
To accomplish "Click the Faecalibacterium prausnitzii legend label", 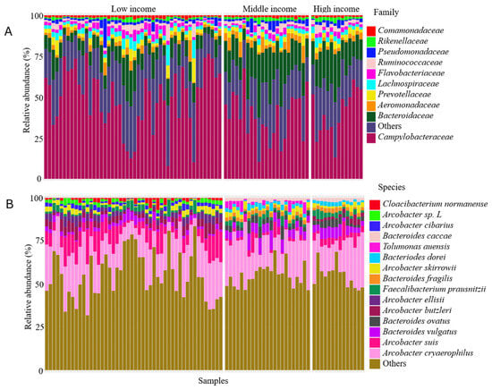I will click(434, 289).
